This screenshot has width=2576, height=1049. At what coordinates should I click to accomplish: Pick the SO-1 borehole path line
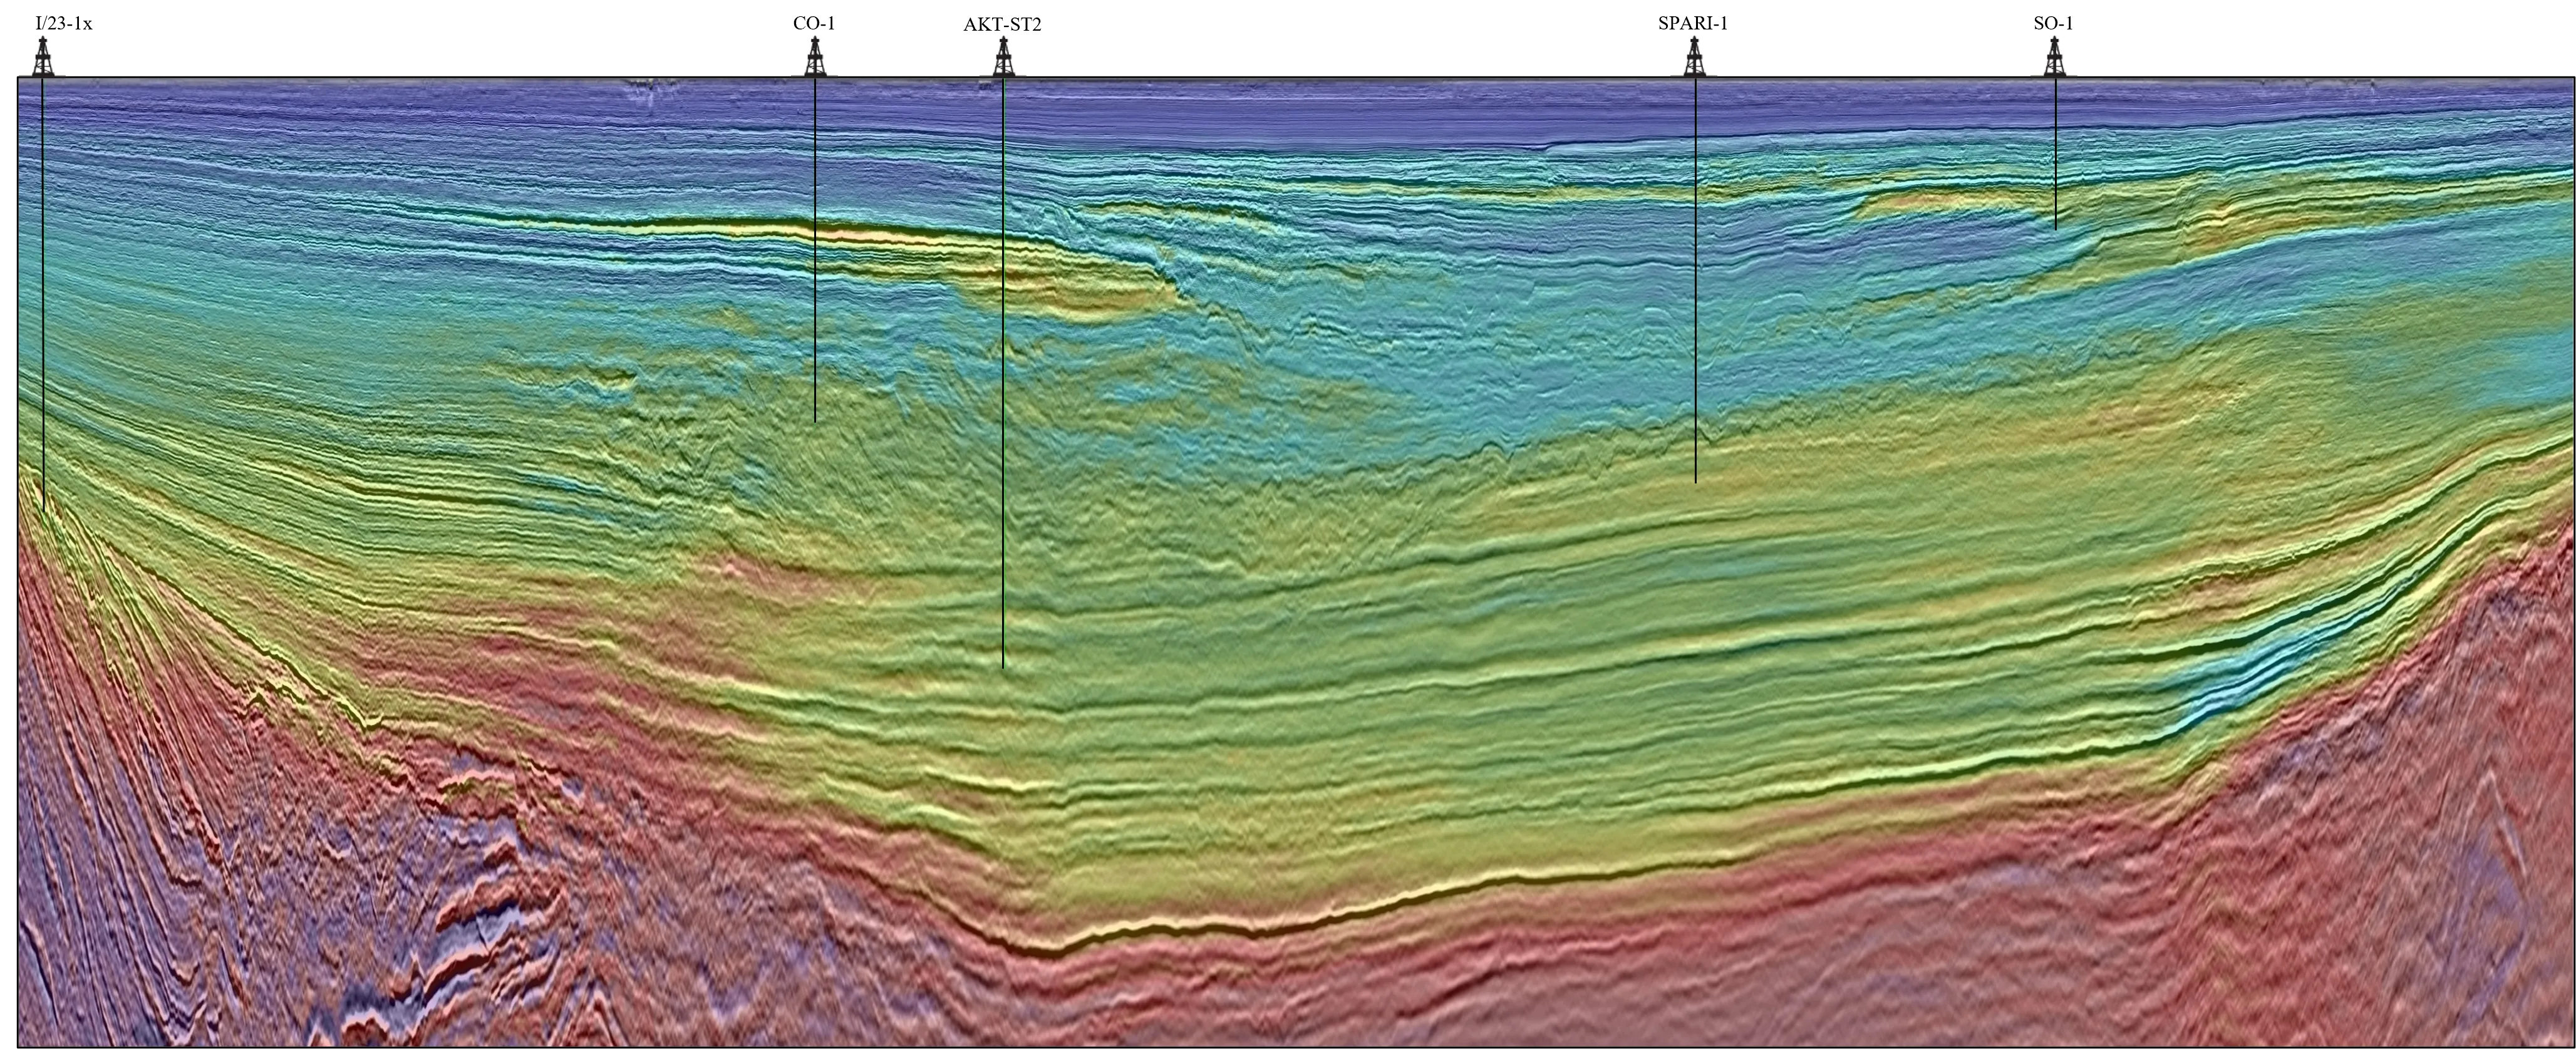pyautogui.click(x=2055, y=153)
